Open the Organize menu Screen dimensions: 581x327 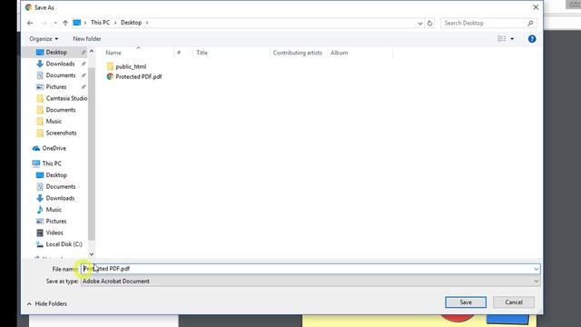point(44,38)
